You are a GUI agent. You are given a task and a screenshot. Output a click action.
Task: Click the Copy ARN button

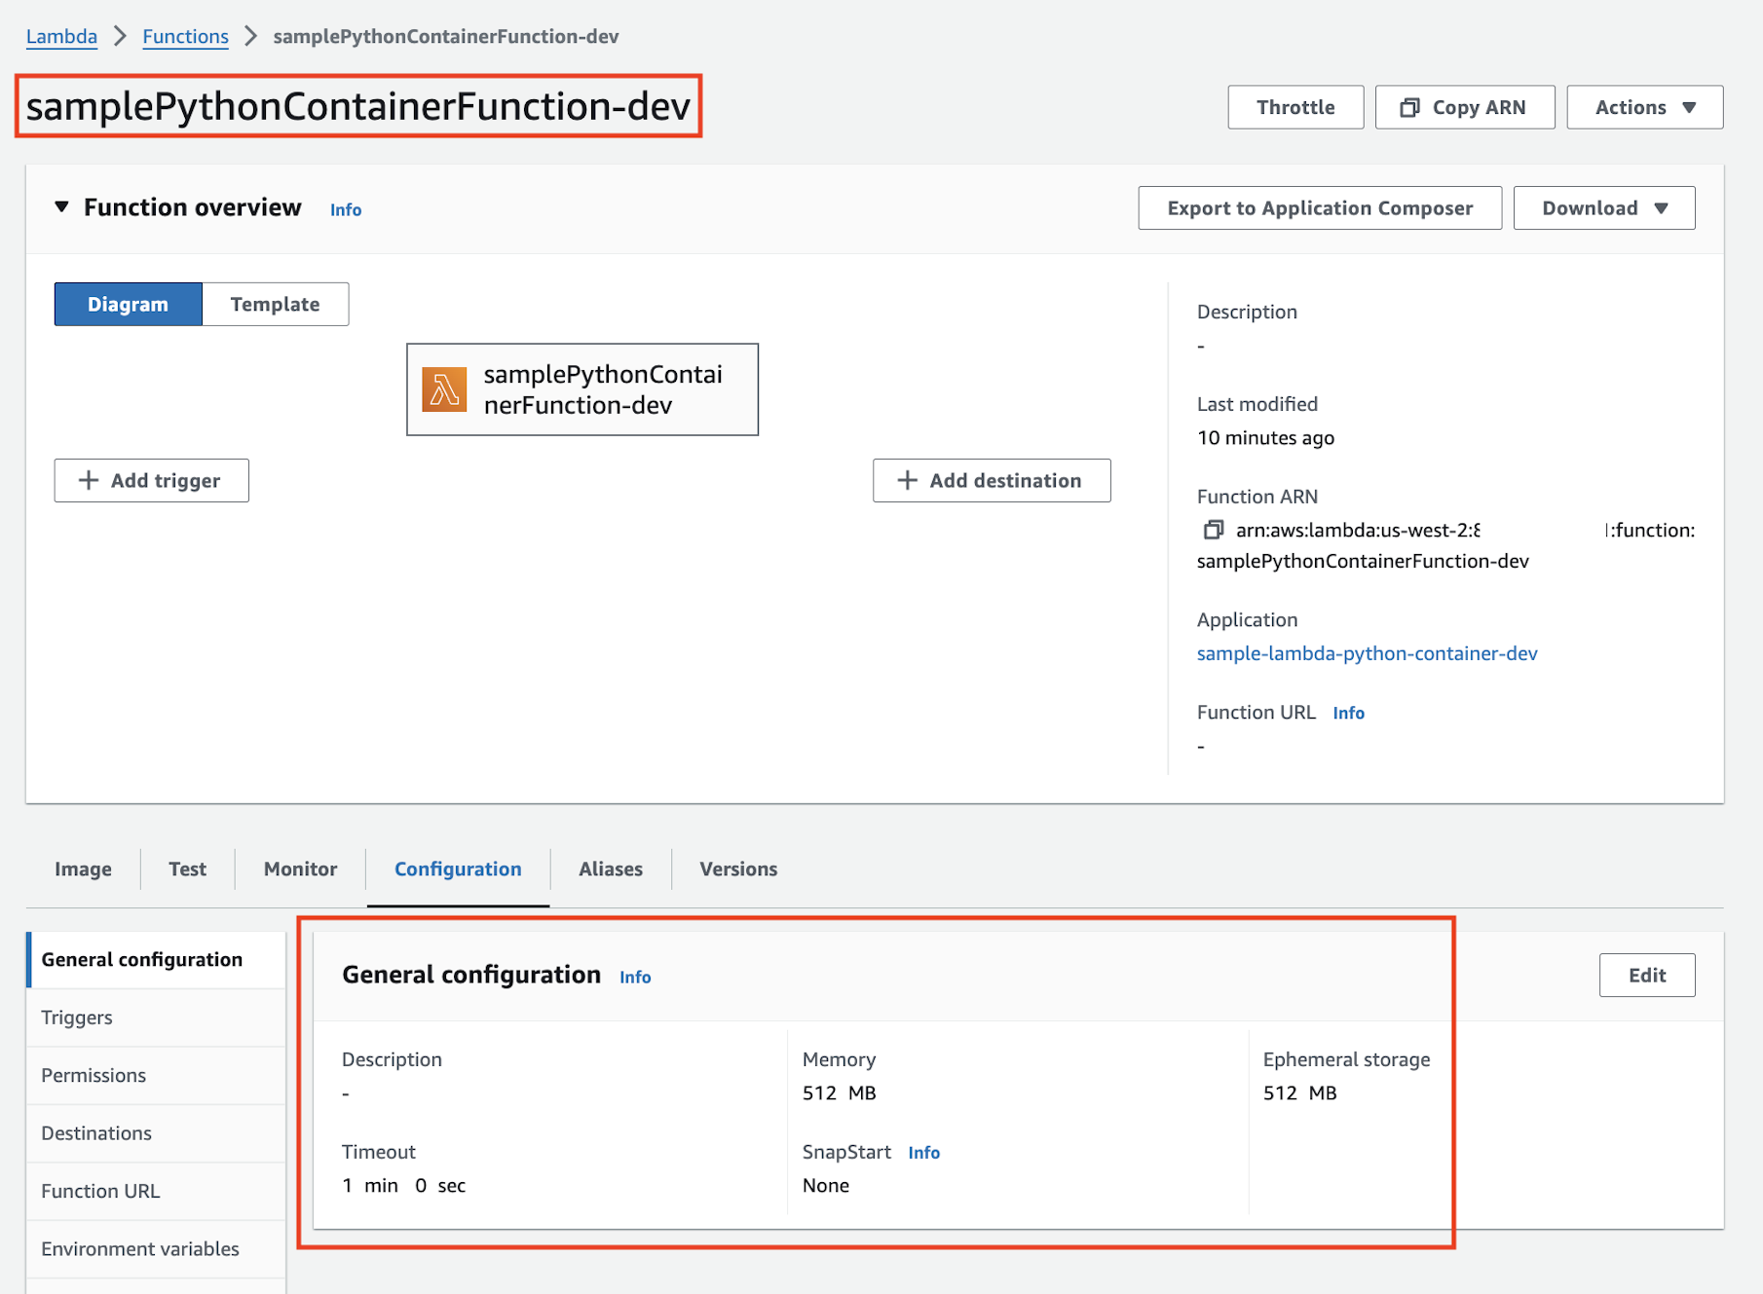1464,107
